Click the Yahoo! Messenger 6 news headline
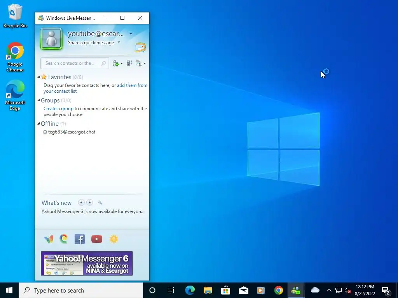The image size is (398, 298). pos(93,211)
